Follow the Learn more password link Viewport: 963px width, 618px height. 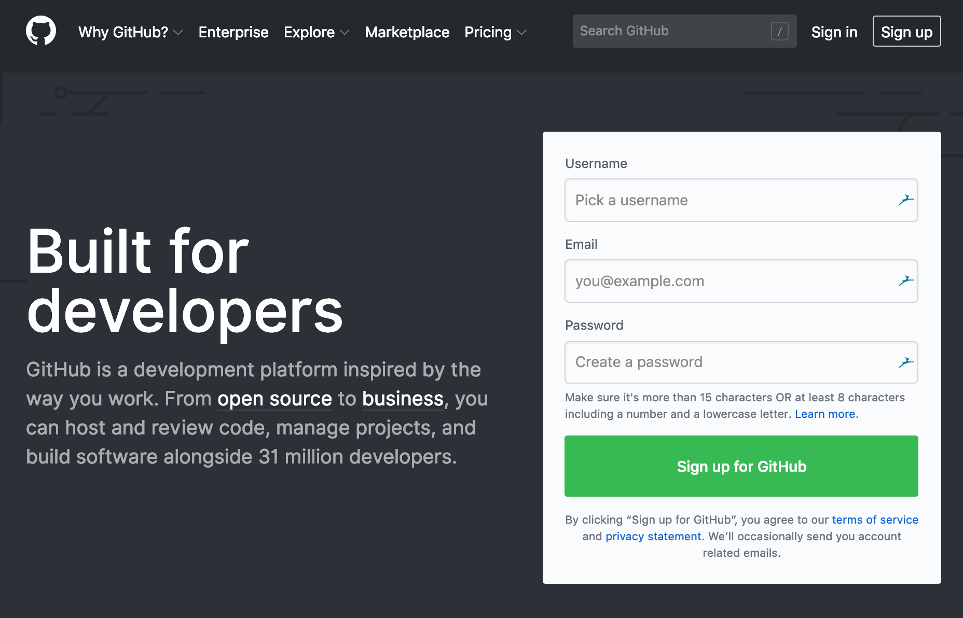tap(825, 414)
